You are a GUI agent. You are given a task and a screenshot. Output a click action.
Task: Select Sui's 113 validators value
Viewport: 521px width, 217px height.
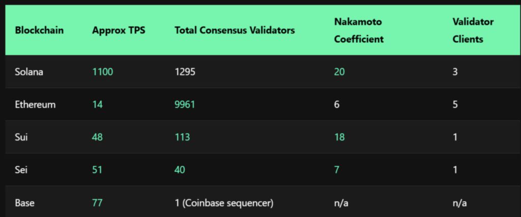(182, 137)
